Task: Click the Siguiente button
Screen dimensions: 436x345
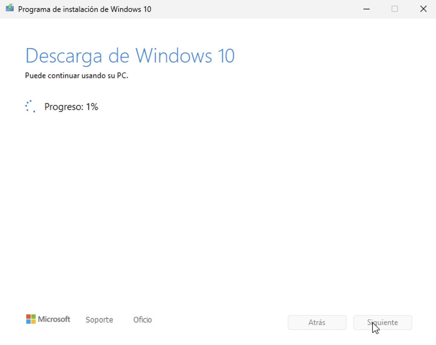Action: point(383,323)
